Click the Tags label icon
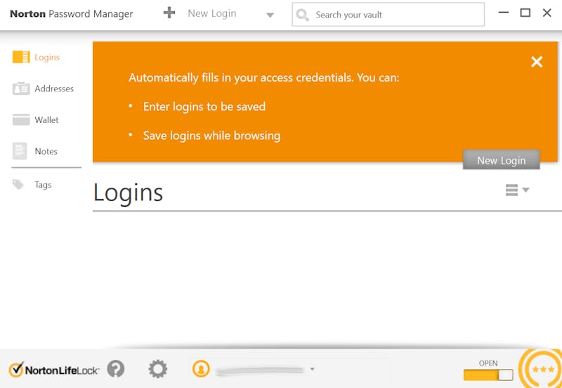The width and height of the screenshot is (562, 388). [x=18, y=185]
